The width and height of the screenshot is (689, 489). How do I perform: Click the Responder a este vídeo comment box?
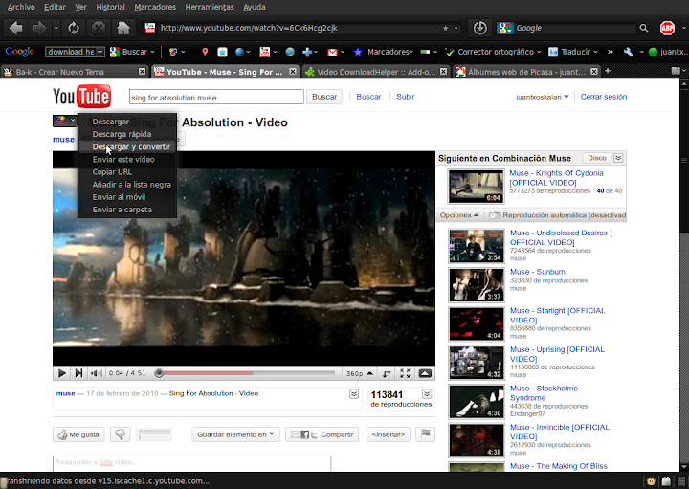[x=191, y=463]
